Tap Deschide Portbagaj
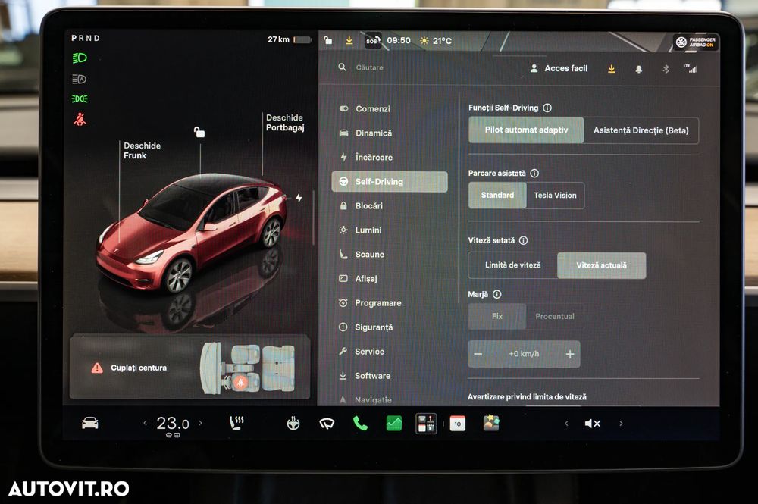The height and width of the screenshot is (504, 758). pyautogui.click(x=285, y=122)
